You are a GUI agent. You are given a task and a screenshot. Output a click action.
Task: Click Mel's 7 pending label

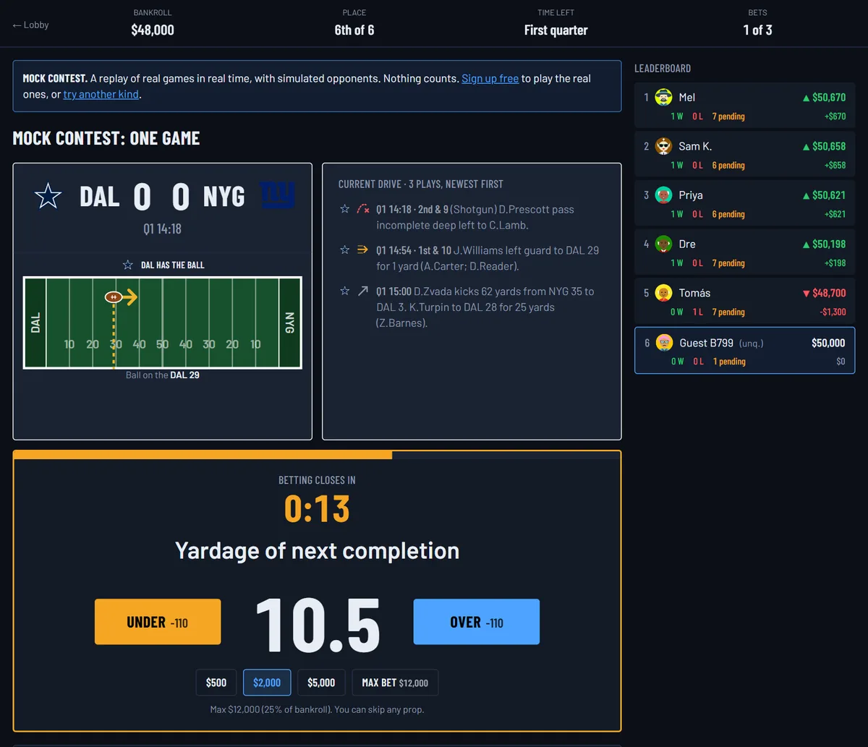coord(728,116)
